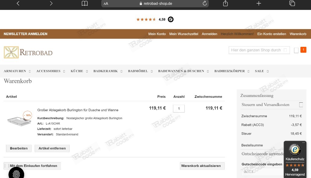311x178 pixels.
Task: Open the Accessoires category
Action: pyautogui.click(x=49, y=71)
